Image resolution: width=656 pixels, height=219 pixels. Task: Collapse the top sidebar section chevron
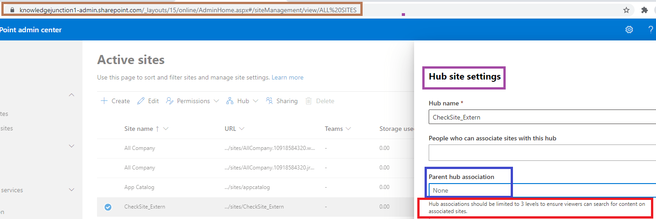(x=72, y=95)
